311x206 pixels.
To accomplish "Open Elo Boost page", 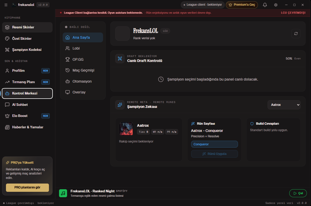I will 27,116.
